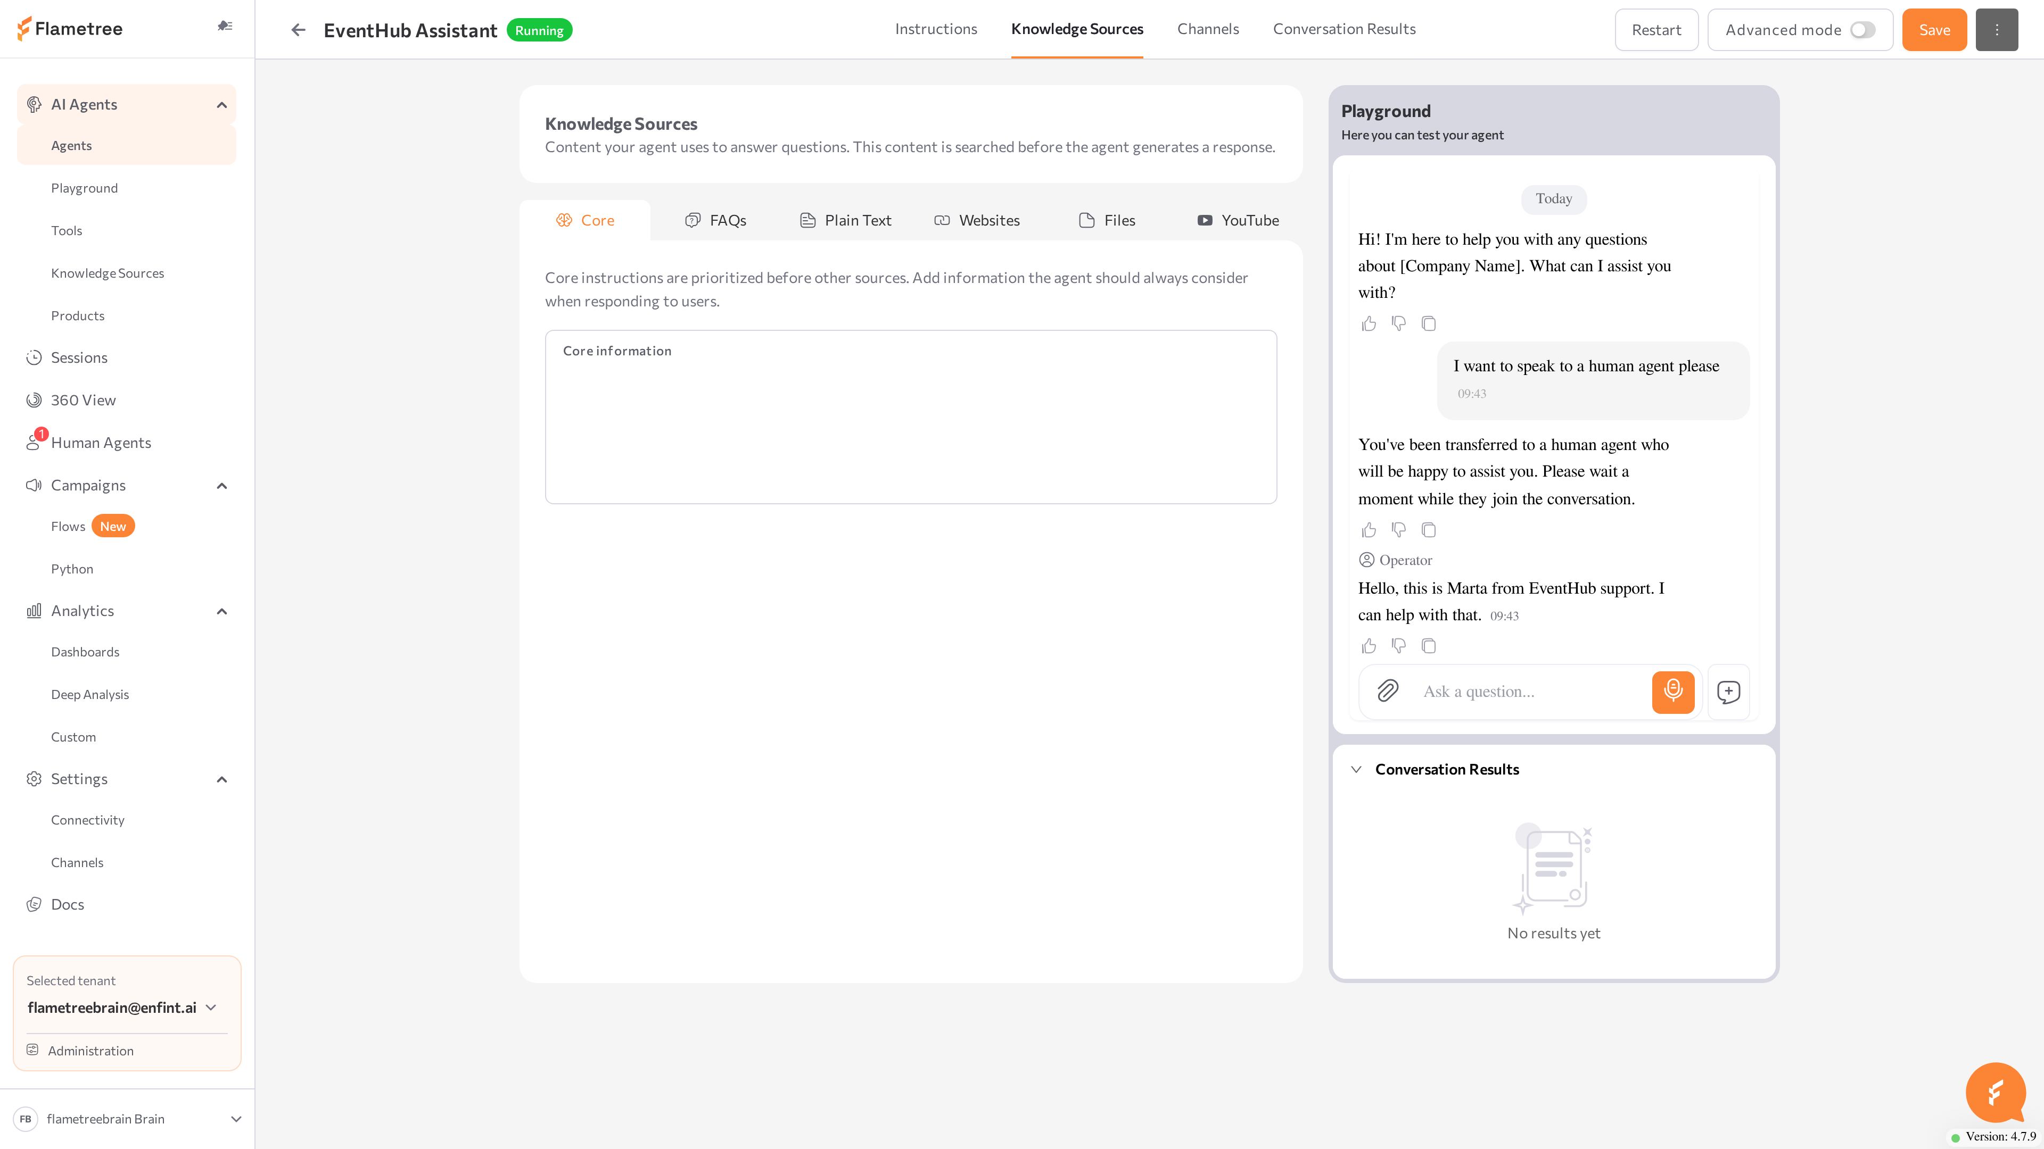The image size is (2044, 1149).
Task: Click the Flametree logo
Action: pyautogui.click(x=70, y=29)
